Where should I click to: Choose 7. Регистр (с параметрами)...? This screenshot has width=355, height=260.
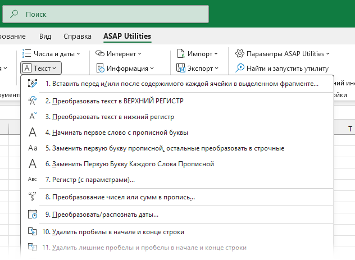tap(177, 180)
